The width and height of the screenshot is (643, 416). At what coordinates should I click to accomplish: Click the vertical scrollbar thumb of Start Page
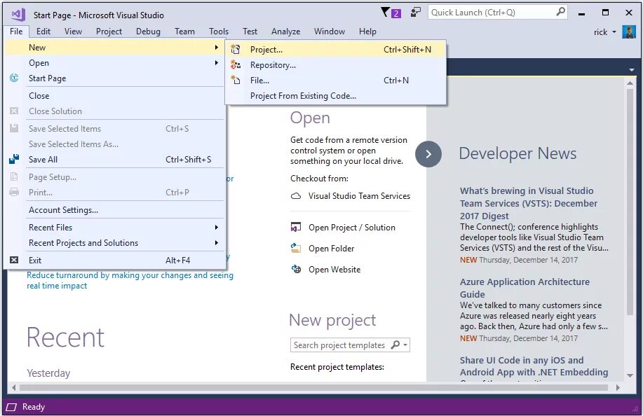pyautogui.click(x=630, y=202)
